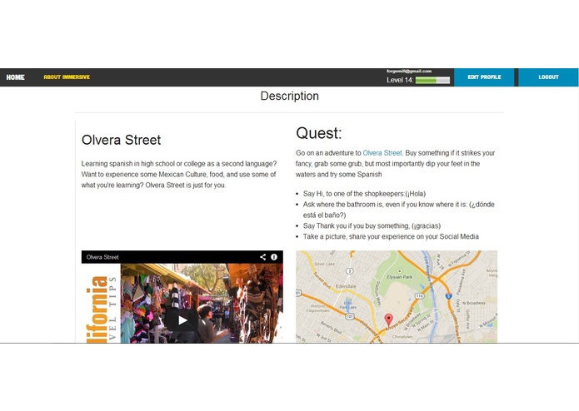Viewport: 579px width, 411px height.
Task: Click the red location pin on the map
Action: tap(388, 320)
